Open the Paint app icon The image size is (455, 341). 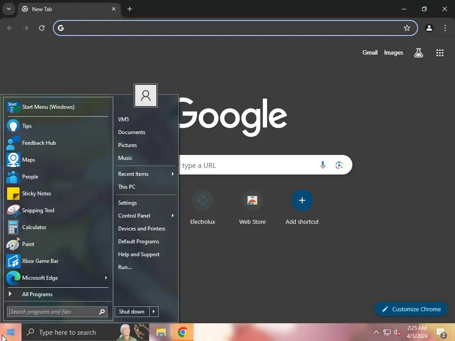pyautogui.click(x=13, y=244)
